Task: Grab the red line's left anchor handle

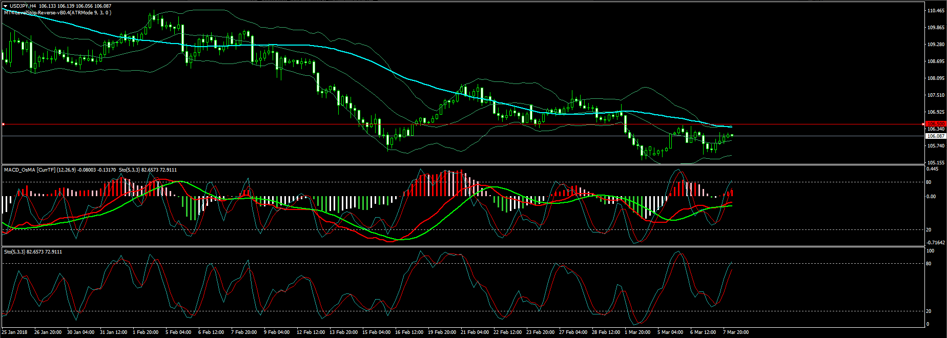Action: [3, 124]
